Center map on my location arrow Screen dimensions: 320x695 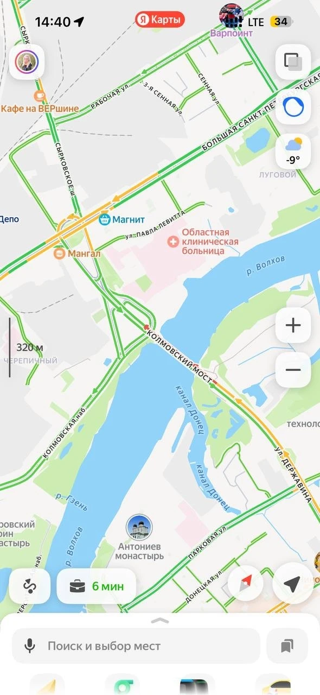click(x=292, y=584)
